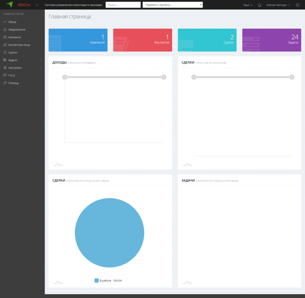Click the Компании briefcase icon in sidebar

(x=5, y=37)
